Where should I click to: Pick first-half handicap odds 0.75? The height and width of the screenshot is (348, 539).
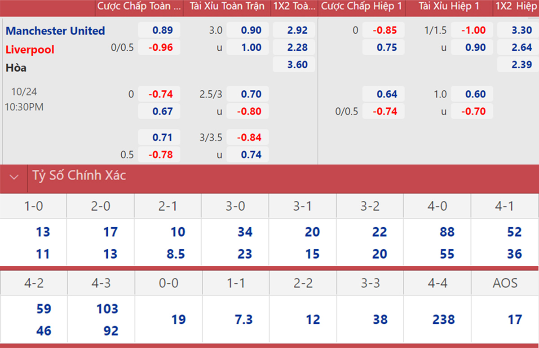tap(383, 48)
